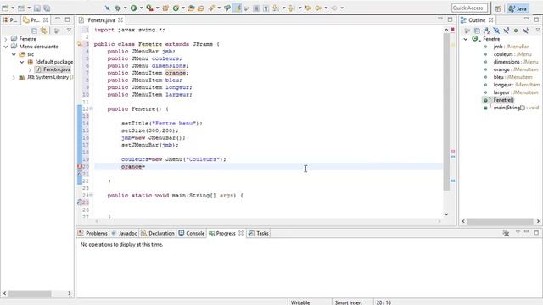This screenshot has width=543, height=305.
Task: Select the Fenetre.java editor tab
Action: coord(100,20)
